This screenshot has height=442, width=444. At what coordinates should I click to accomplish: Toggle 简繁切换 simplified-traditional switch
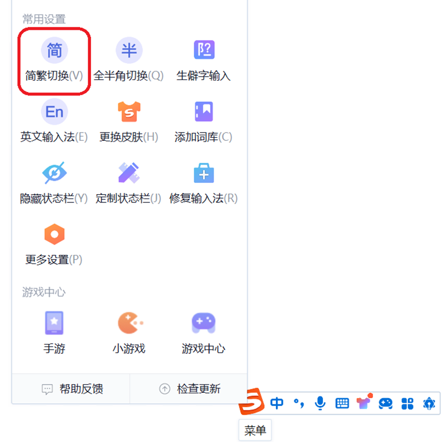click(54, 57)
